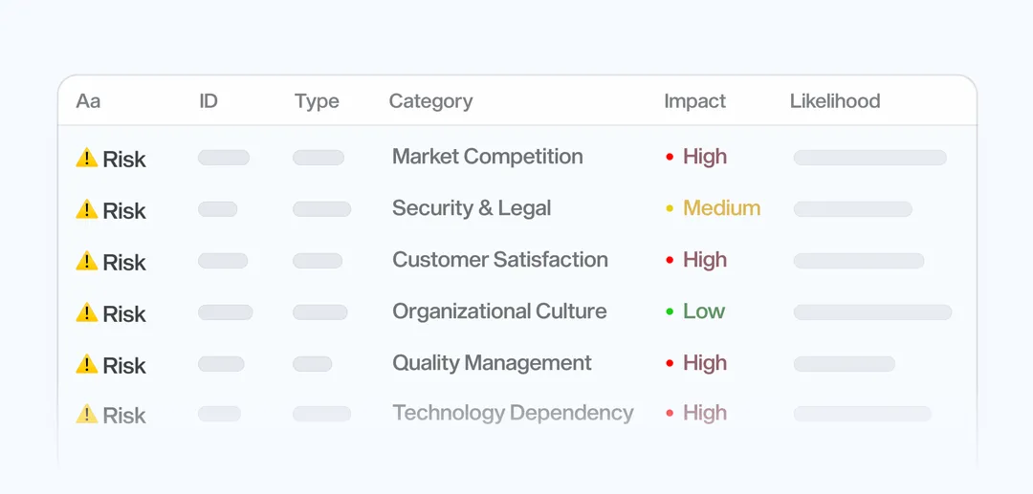
Task: Click the warning icon in Security & Legal row
Action: pos(87,210)
